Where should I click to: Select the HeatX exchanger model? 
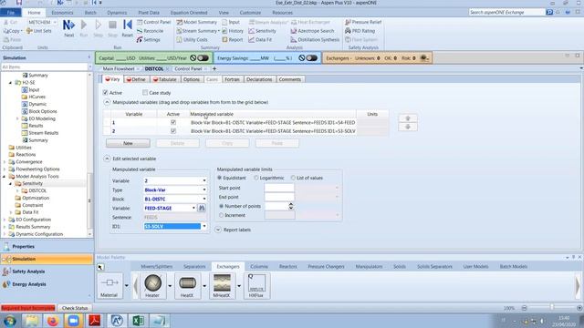(x=187, y=285)
